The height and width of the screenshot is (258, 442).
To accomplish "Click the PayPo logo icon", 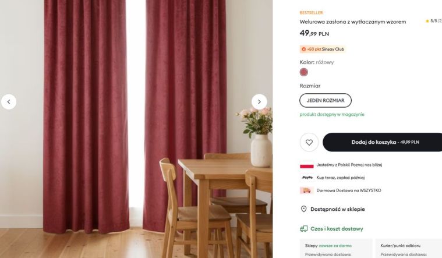I will 307,178.
